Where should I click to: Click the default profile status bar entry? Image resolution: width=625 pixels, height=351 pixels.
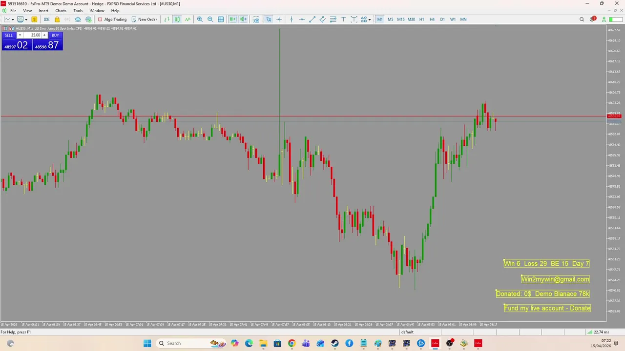pyautogui.click(x=408, y=332)
